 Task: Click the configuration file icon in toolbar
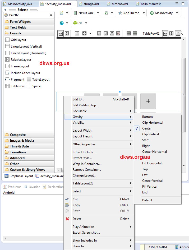pyautogui.click(x=62, y=13)
